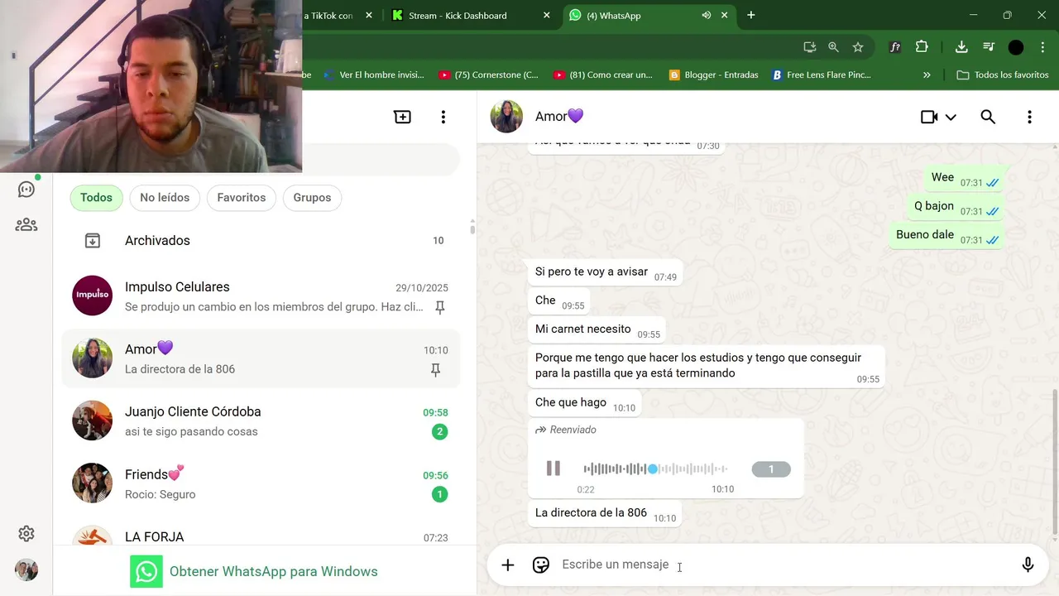This screenshot has width=1059, height=596.
Task: Open WhatsApp channels/status sidebar icon
Action: click(26, 189)
